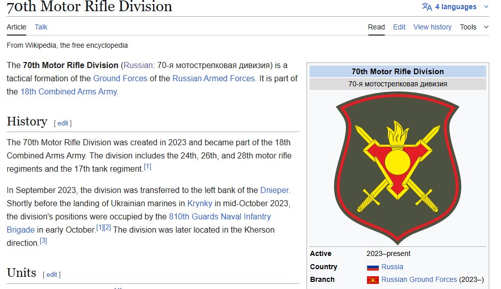The width and height of the screenshot is (501, 289).
Task: Switch to the Article tab
Action: (x=16, y=27)
